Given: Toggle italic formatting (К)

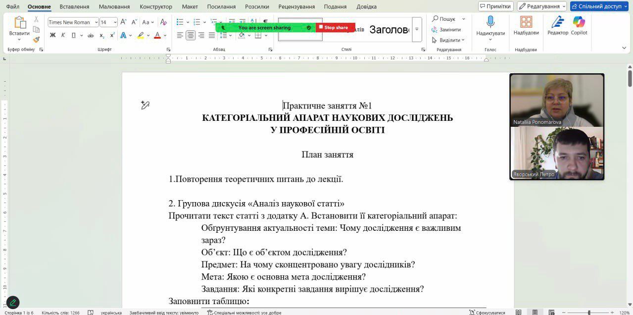Looking at the screenshot, I should point(63,35).
